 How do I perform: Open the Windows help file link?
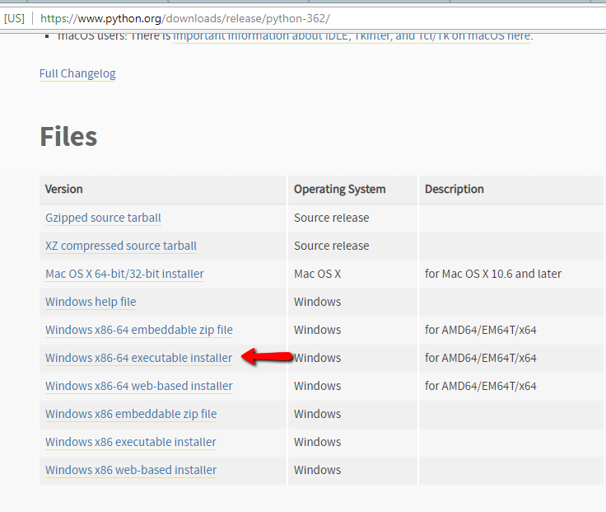[x=91, y=302]
